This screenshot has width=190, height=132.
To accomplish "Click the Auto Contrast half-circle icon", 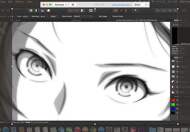I will [x=37, y=11].
